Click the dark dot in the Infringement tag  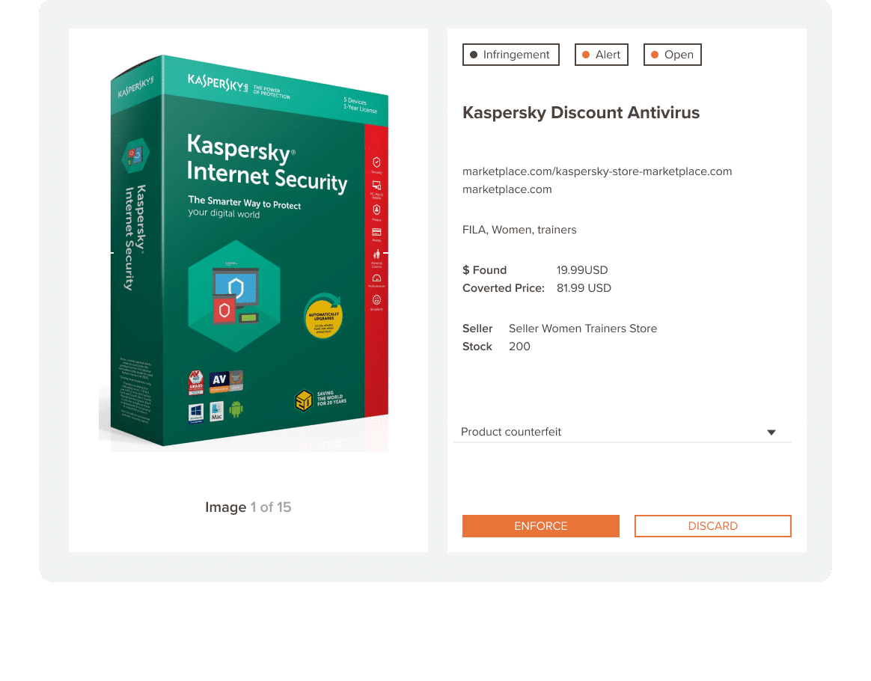click(473, 55)
